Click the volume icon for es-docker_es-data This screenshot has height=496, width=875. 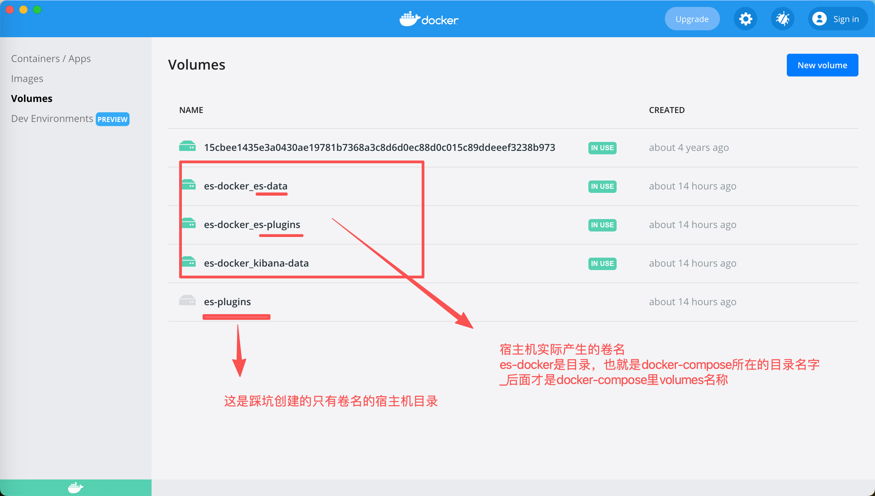[x=188, y=185]
